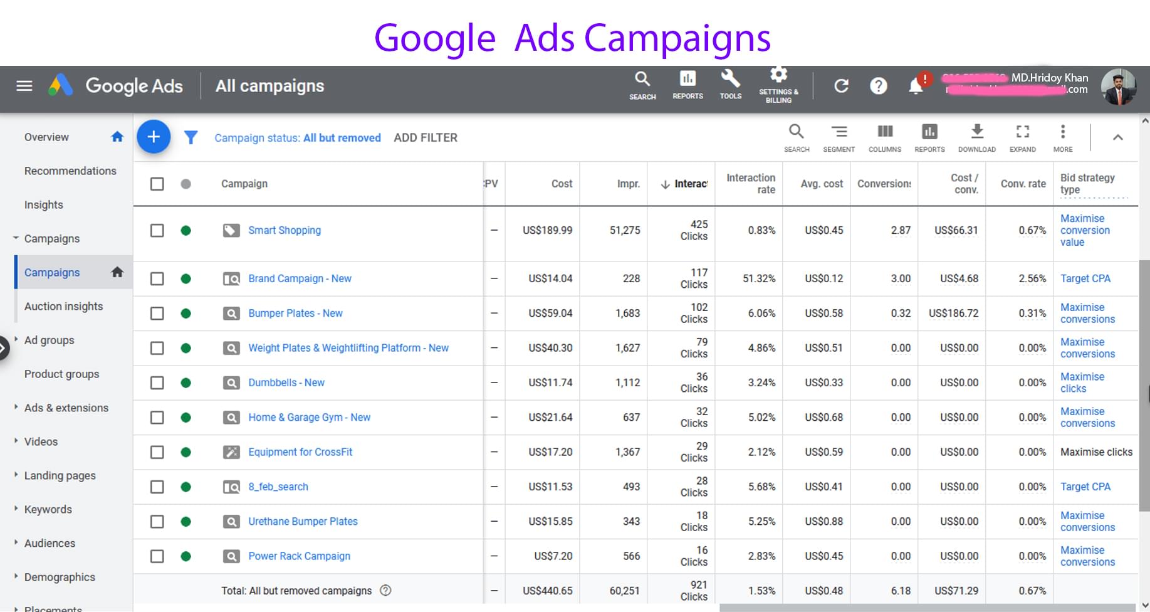Tick Brand Campaign - New checkbox
This screenshot has height=612, width=1150.
[x=157, y=278]
